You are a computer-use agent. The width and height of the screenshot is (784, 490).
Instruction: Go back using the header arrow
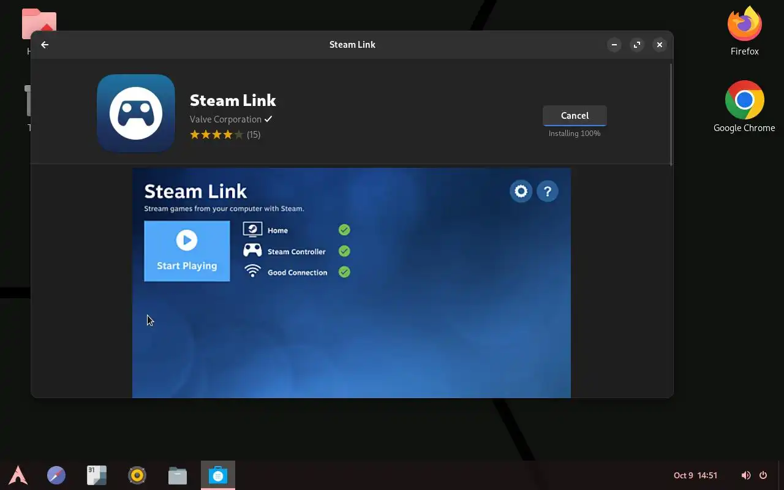(45, 45)
